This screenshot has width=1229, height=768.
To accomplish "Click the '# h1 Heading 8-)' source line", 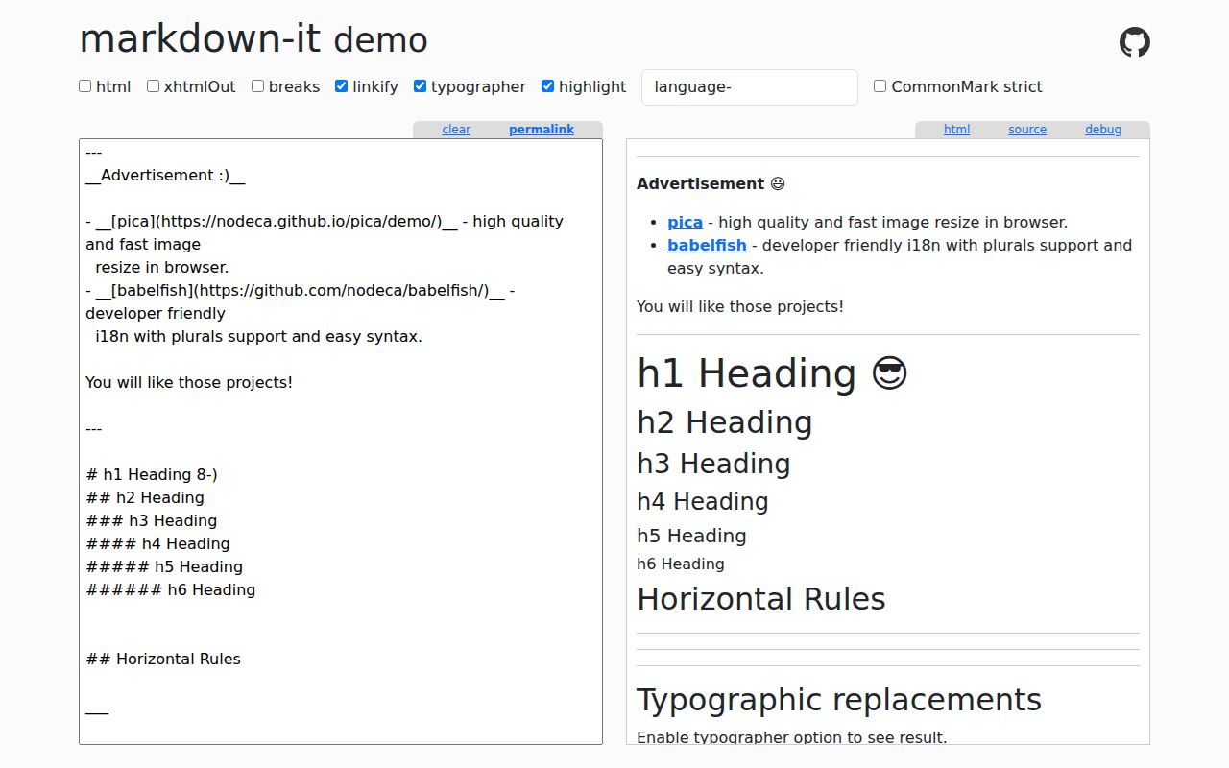I will click(152, 474).
